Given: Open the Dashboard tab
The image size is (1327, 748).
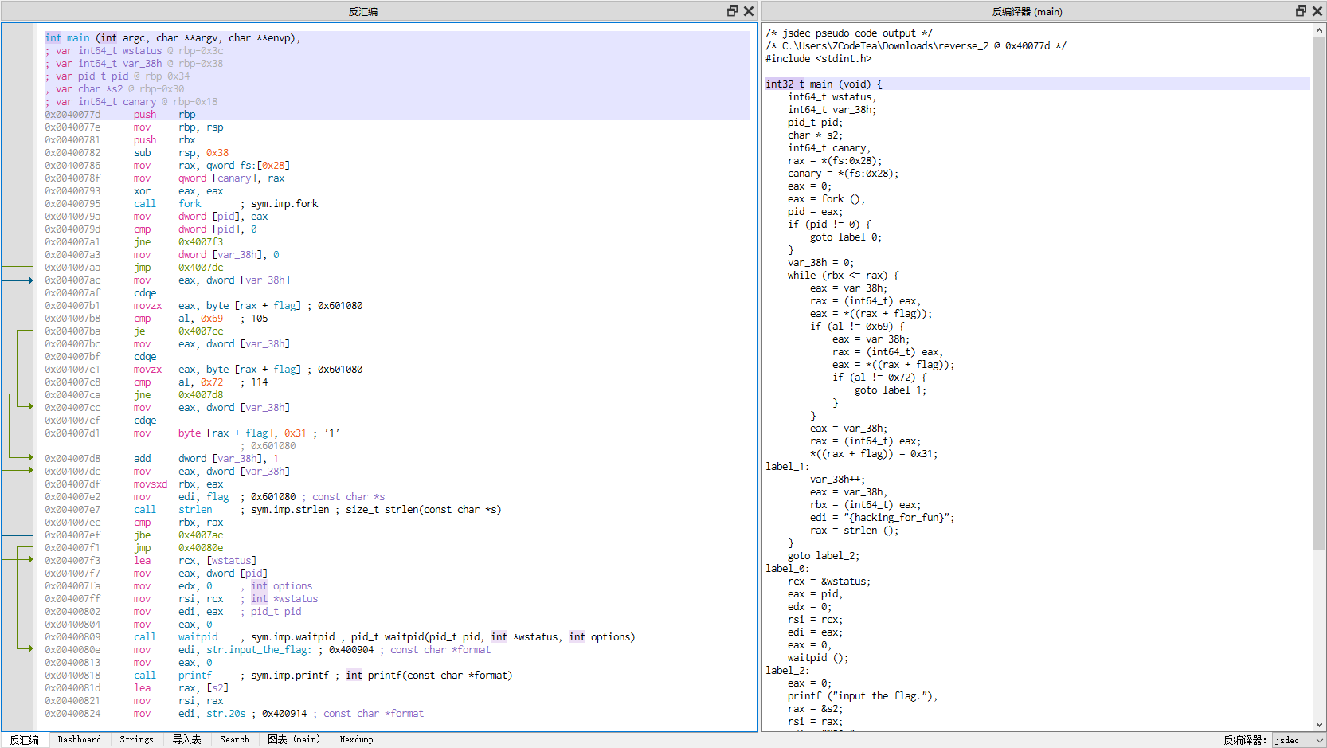Looking at the screenshot, I should (x=80, y=740).
